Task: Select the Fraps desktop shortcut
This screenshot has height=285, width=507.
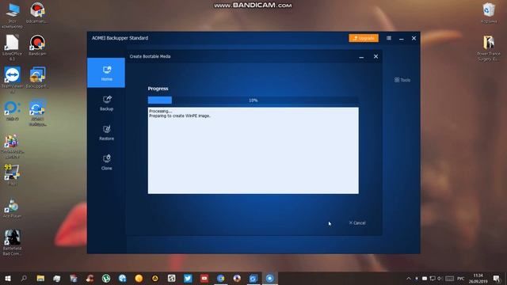Action: (12, 174)
